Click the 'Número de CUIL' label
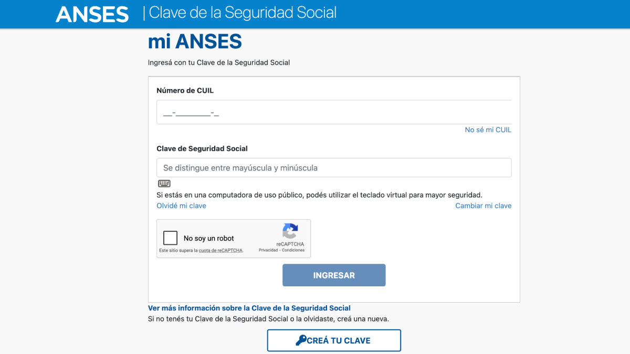This screenshot has height=354, width=630. pyautogui.click(x=185, y=90)
